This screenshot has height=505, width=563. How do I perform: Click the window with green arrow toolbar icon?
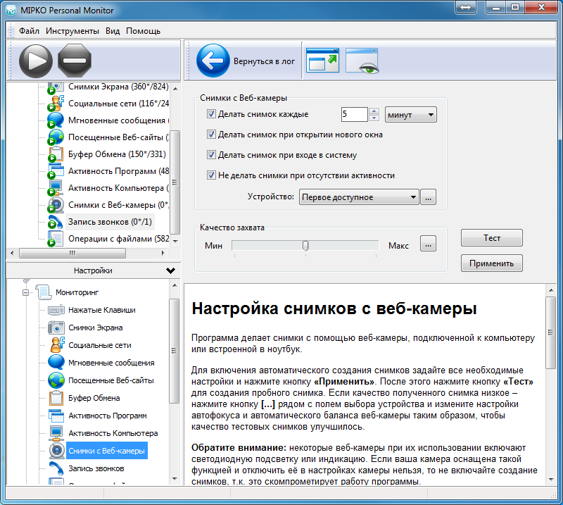click(x=322, y=60)
